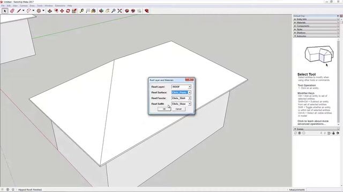Click the status bar help question icon
Viewport: 343px width, 192px height.
tap(13, 190)
